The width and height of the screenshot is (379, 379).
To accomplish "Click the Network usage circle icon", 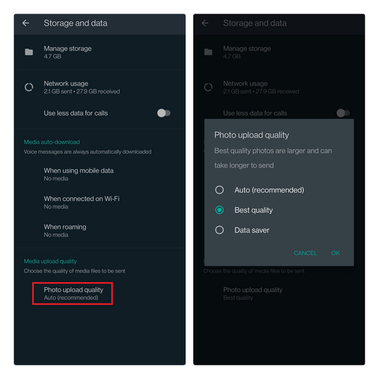I will coord(28,87).
